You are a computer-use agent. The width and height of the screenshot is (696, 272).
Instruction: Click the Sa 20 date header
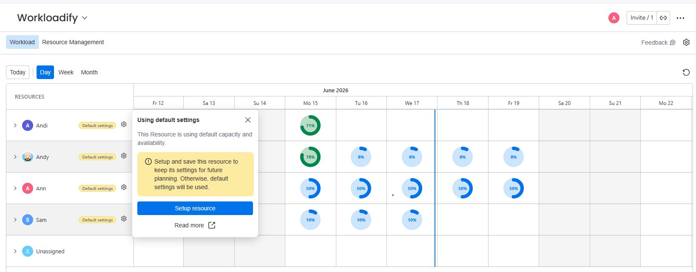[x=565, y=103]
